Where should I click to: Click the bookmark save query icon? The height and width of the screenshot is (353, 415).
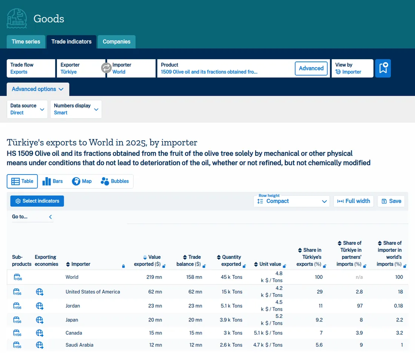pyautogui.click(x=383, y=68)
